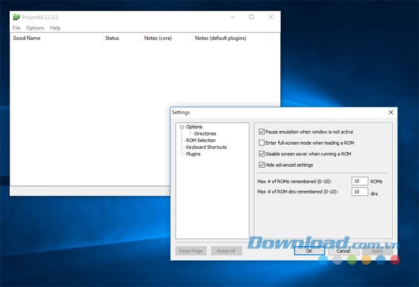This screenshot has height=287, width=419.
Task: Open the File menu
Action: (x=16, y=28)
